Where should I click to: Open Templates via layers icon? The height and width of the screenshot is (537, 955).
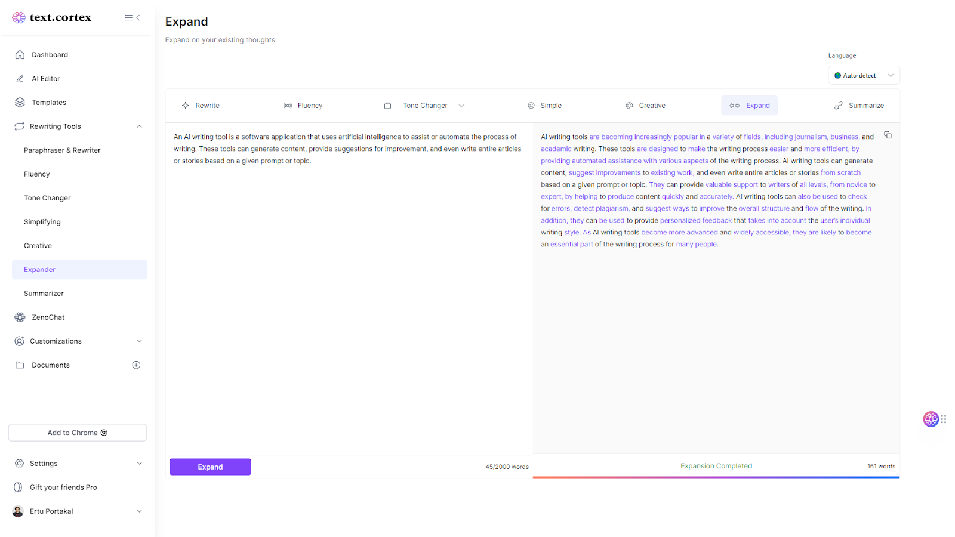pos(20,103)
